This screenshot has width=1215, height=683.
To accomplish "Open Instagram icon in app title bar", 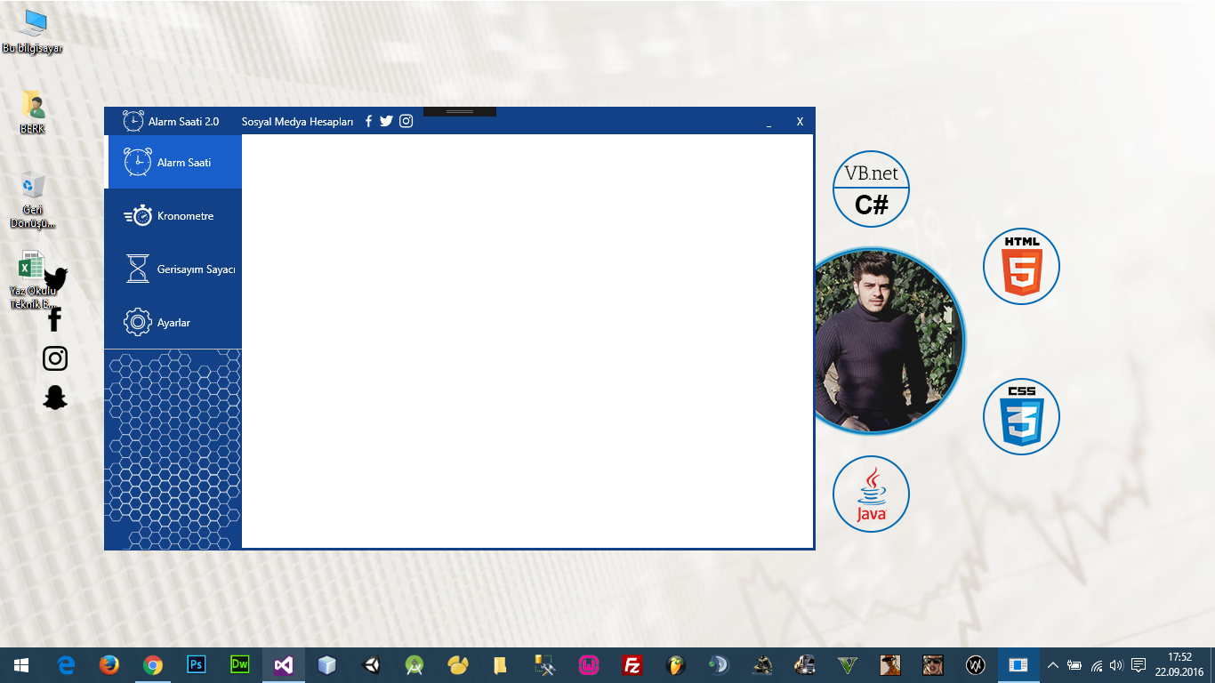I will coord(406,121).
